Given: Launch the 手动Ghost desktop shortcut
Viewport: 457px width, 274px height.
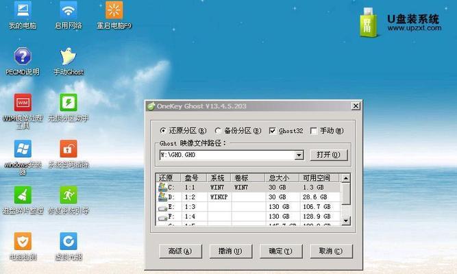Looking at the screenshot, I should pyautogui.click(x=68, y=57).
